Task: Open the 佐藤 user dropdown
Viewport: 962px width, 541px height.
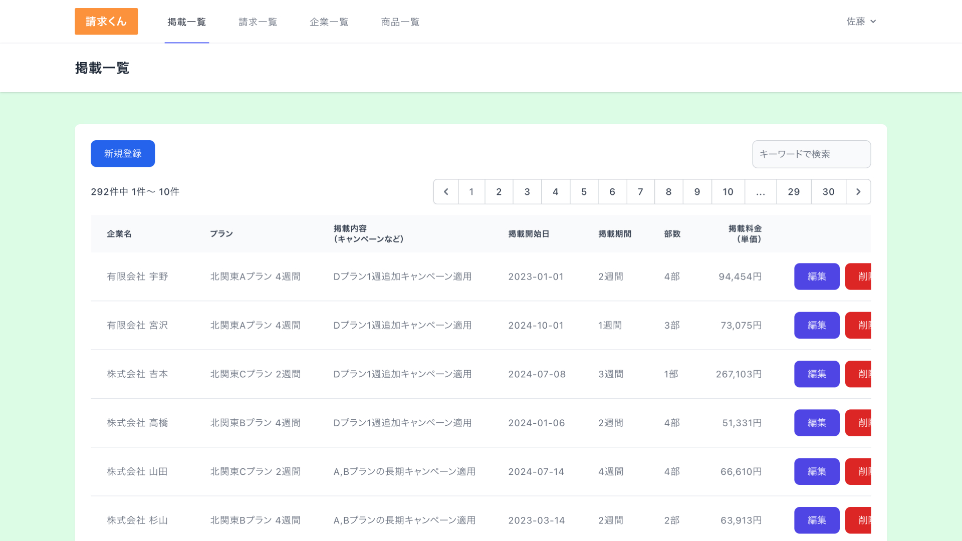Action: pyautogui.click(x=861, y=22)
